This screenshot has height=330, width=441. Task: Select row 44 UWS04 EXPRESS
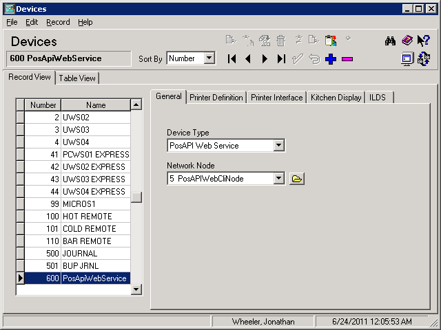click(x=78, y=191)
